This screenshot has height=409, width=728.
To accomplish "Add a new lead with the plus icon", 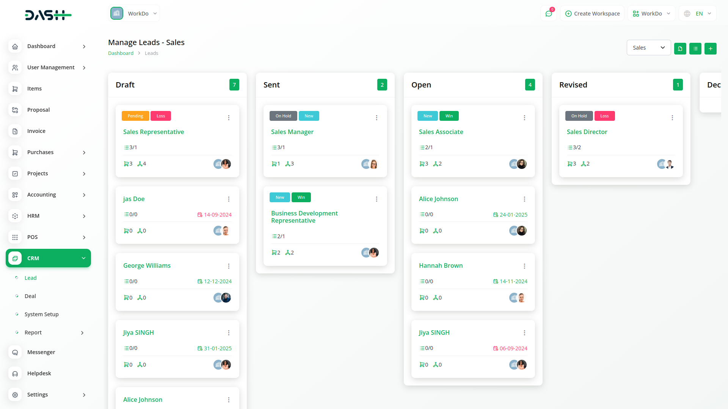I will pyautogui.click(x=710, y=48).
